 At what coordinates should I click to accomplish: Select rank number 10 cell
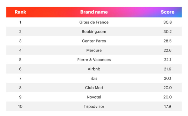point(20,106)
